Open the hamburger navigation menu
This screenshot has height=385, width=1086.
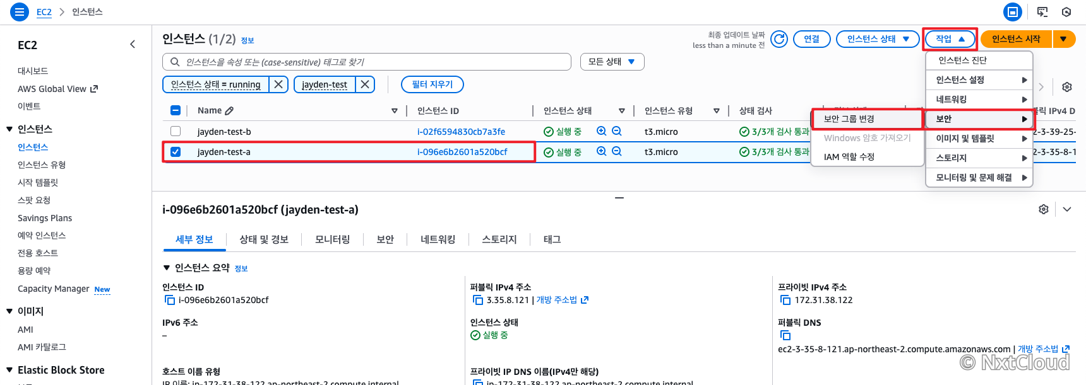(x=20, y=11)
